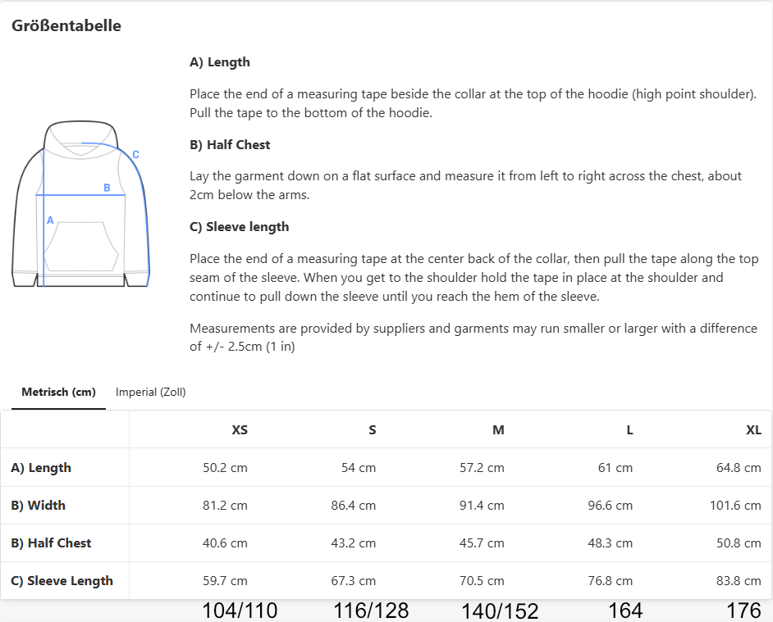Click the 83.8 cm sleeve length cell
The width and height of the screenshot is (773, 622).
[739, 581]
